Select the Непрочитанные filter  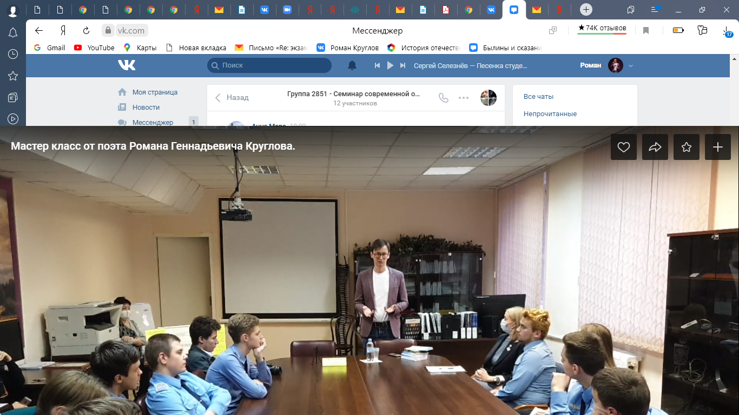550,114
